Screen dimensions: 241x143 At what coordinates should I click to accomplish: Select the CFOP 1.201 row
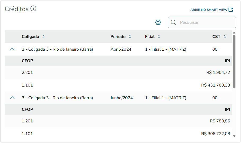27,121
